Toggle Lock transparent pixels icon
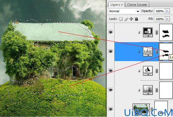173x117 pixels. click(x=121, y=19)
